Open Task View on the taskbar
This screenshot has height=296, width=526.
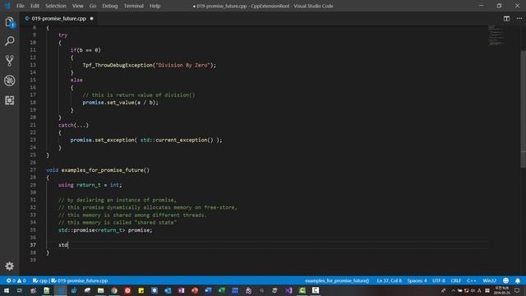(x=20, y=290)
